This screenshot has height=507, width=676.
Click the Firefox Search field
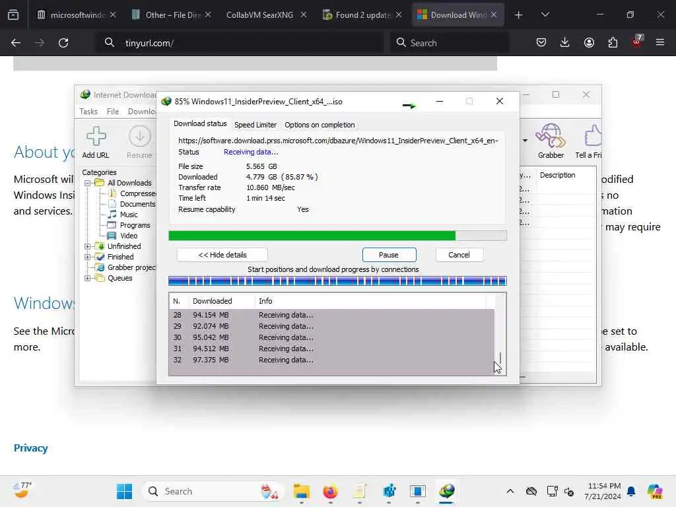tap(450, 43)
